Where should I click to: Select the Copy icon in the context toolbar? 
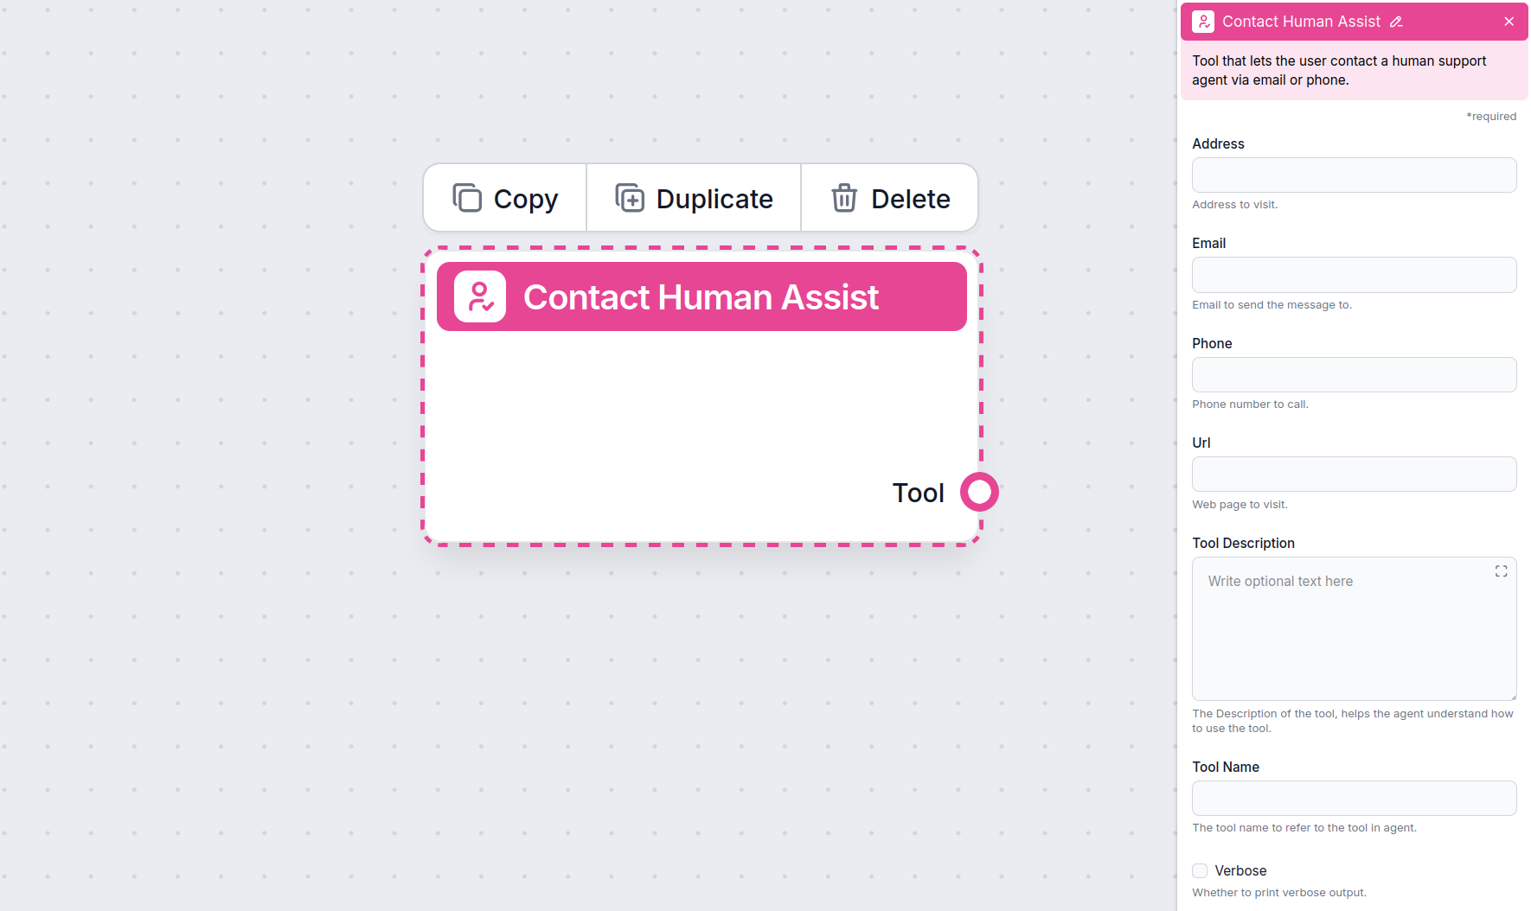click(466, 198)
